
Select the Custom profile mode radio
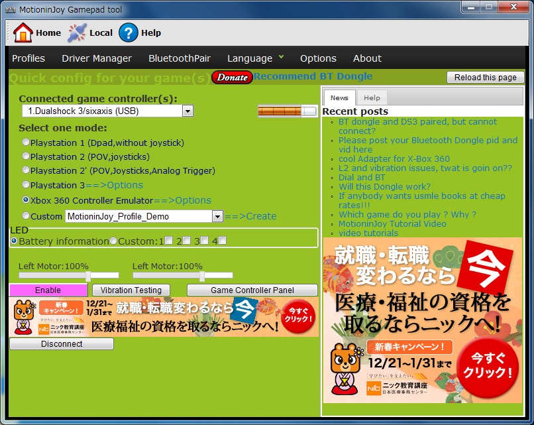click(26, 215)
